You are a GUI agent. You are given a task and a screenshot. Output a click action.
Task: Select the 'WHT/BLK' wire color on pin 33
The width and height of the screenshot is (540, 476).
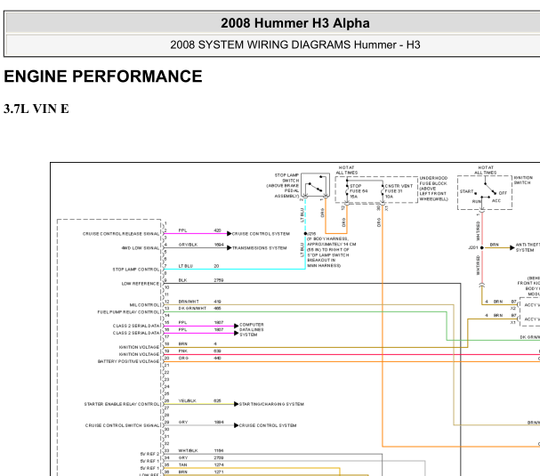pos(188,450)
